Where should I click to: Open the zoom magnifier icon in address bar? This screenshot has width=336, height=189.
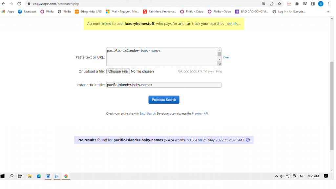pyautogui.click(x=263, y=4)
